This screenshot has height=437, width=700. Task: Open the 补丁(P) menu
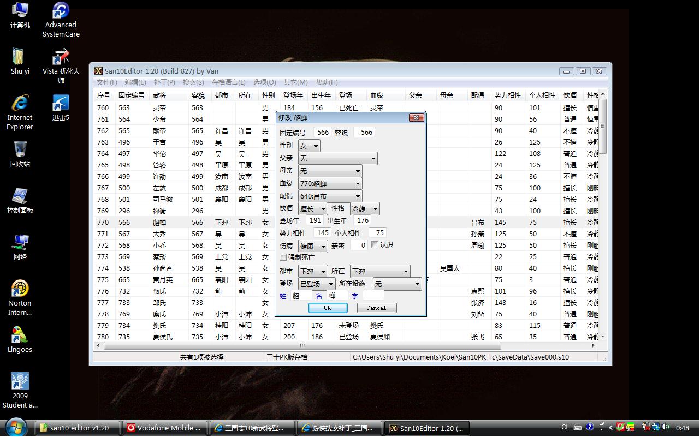point(165,82)
